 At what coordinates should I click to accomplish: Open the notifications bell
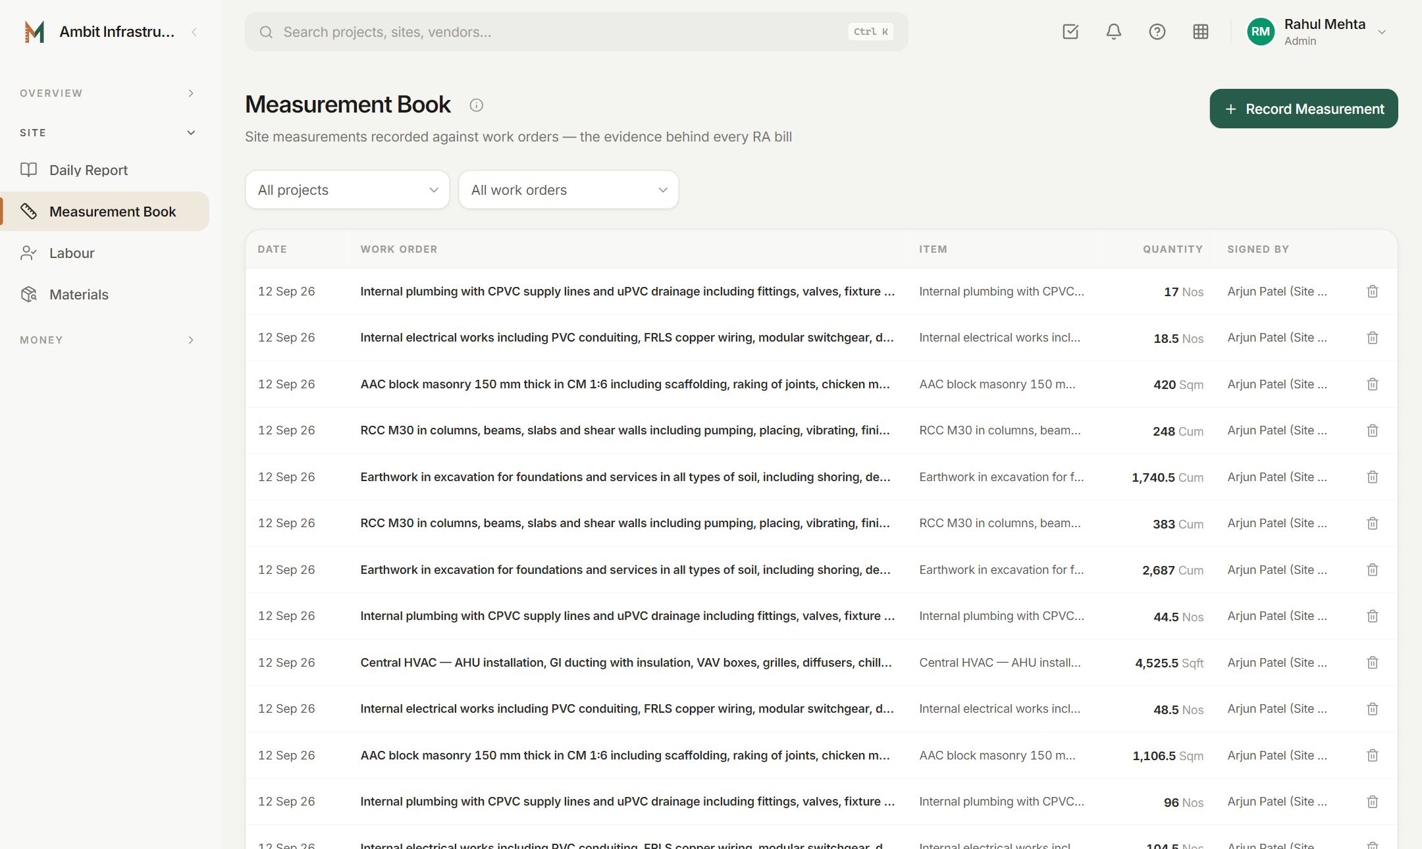pos(1113,32)
